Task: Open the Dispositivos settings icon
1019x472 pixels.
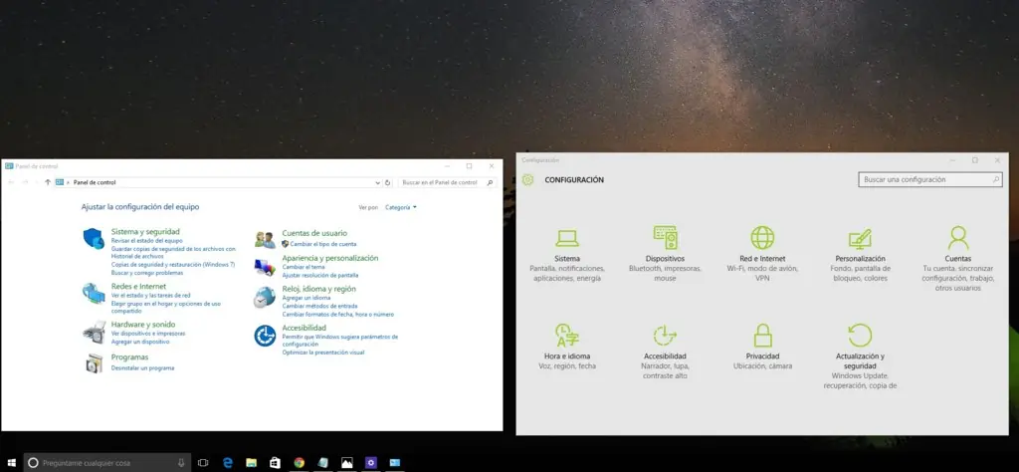Action: (x=665, y=238)
